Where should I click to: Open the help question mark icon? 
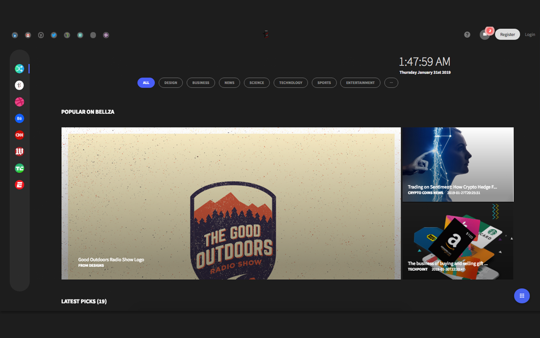(x=467, y=35)
